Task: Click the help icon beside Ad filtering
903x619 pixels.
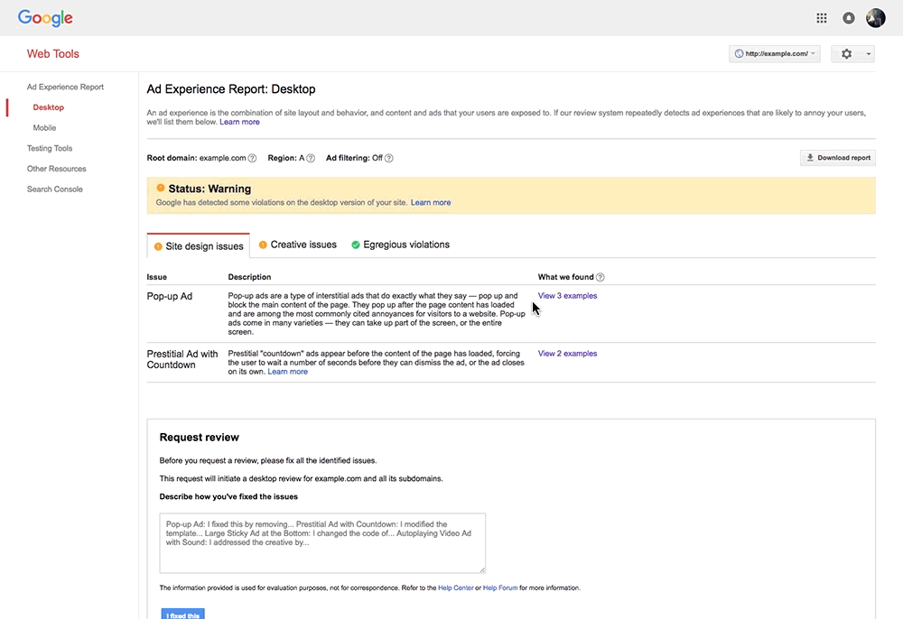Action: pyautogui.click(x=388, y=158)
